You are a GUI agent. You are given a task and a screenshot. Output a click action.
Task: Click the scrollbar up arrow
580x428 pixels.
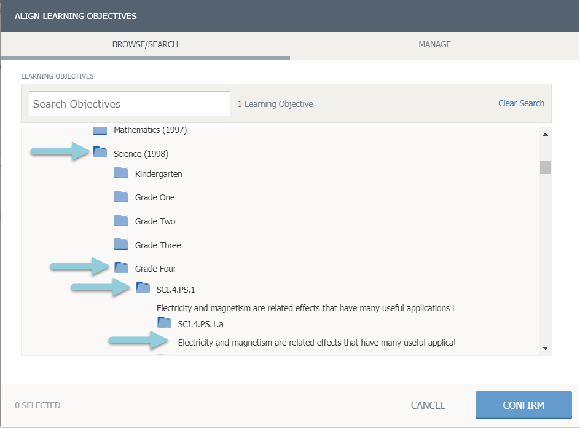coord(545,134)
